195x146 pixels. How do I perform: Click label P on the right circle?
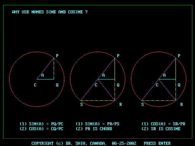pyautogui.click(x=179, y=56)
